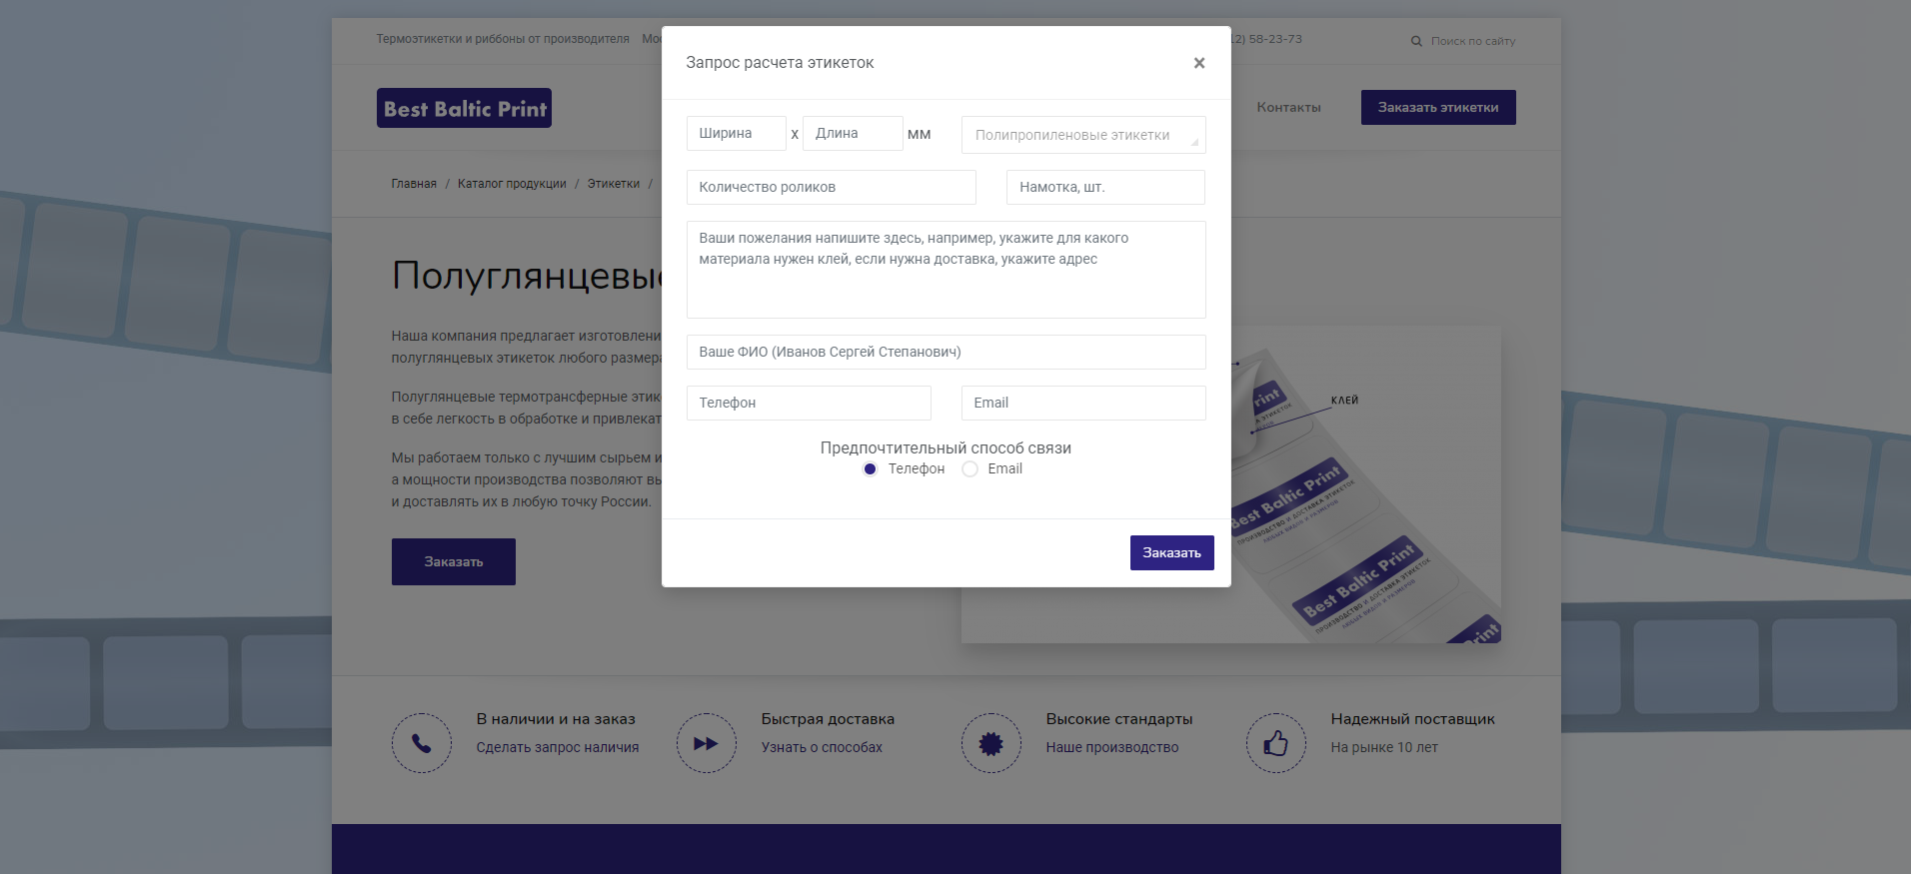The image size is (1911, 874).
Task: Click the Best Baltic Print logo
Action: pyautogui.click(x=464, y=108)
